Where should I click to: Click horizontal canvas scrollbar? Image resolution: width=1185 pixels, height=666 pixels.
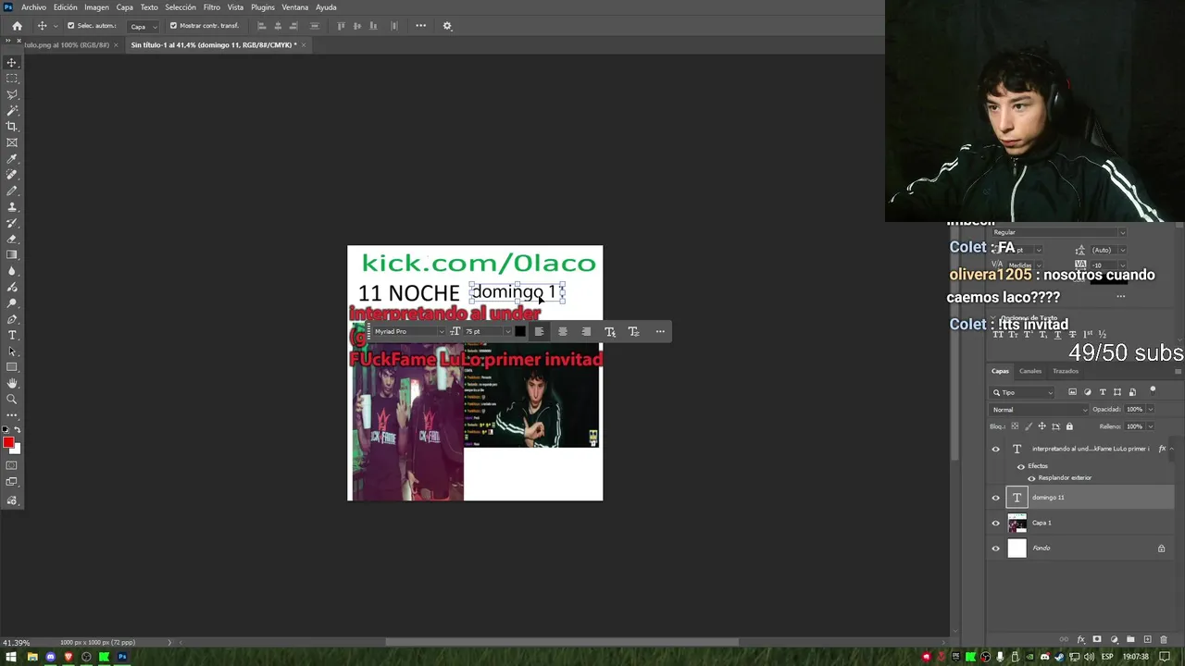click(x=562, y=642)
